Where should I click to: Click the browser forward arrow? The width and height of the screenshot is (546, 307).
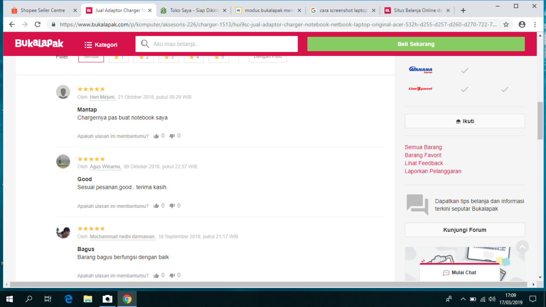[x=25, y=24]
